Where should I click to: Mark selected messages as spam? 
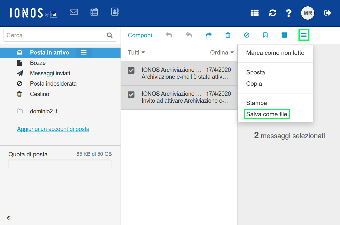point(247,35)
